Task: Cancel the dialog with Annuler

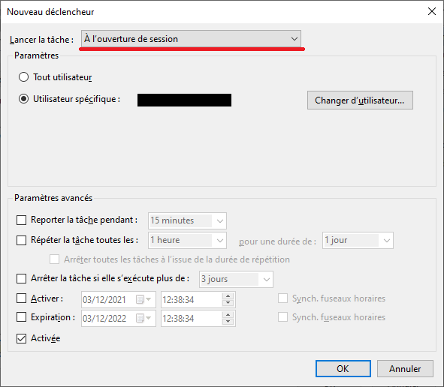Action: (x=405, y=369)
